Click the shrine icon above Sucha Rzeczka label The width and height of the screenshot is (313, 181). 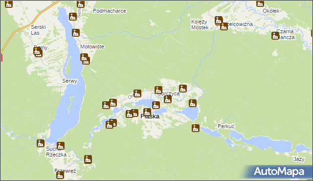[x=61, y=146]
